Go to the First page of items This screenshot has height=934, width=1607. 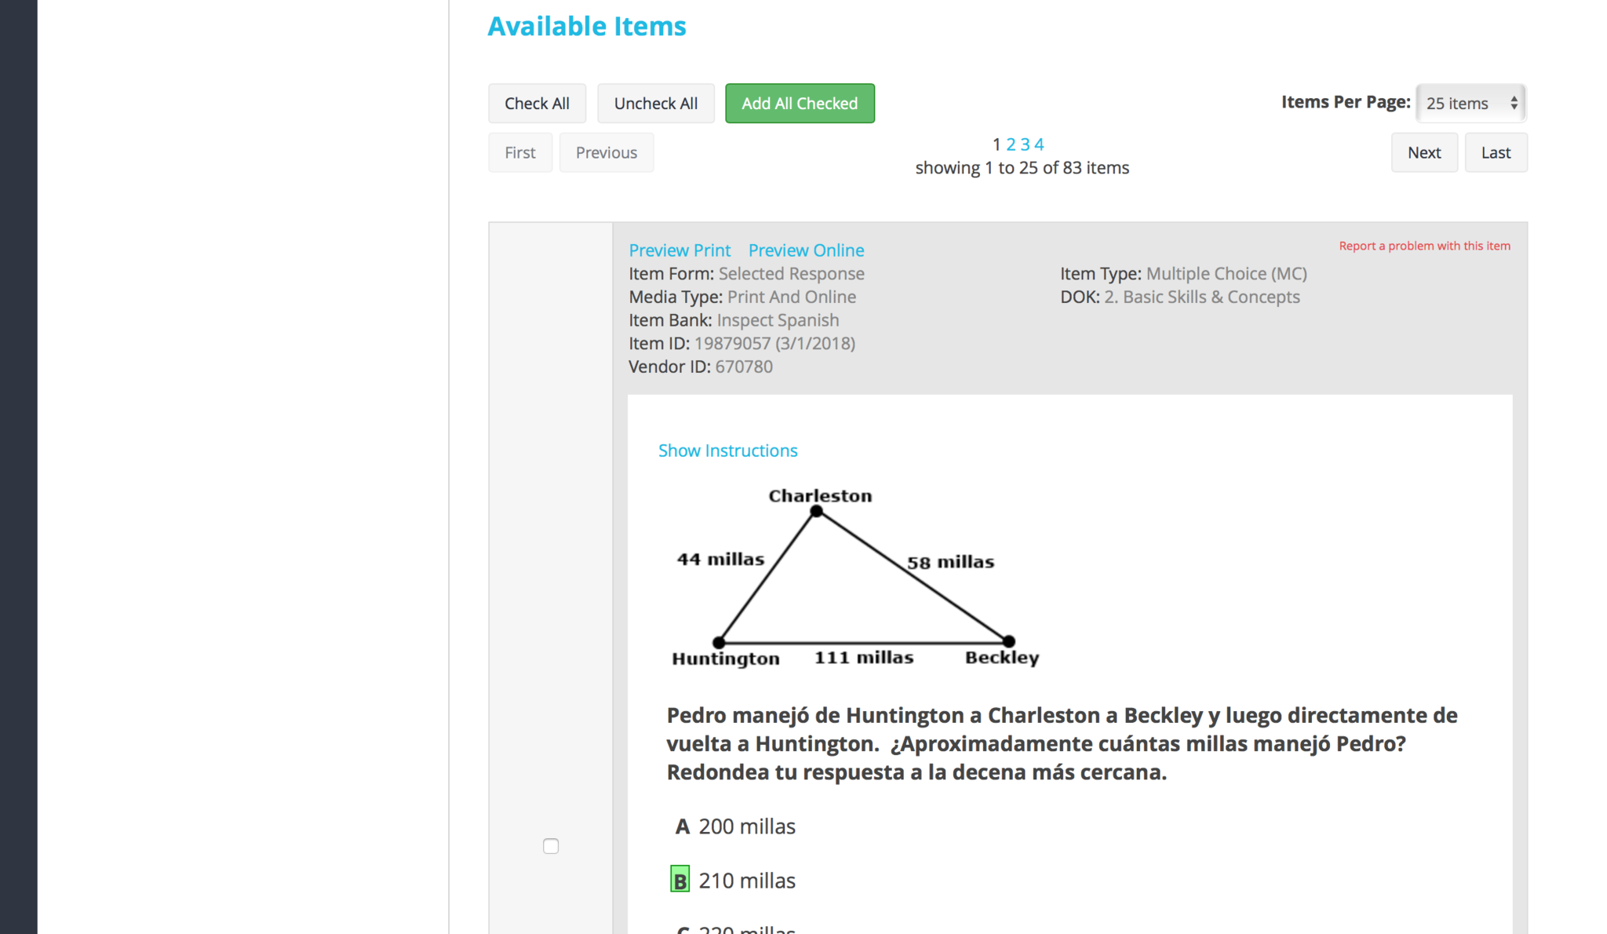click(x=520, y=152)
